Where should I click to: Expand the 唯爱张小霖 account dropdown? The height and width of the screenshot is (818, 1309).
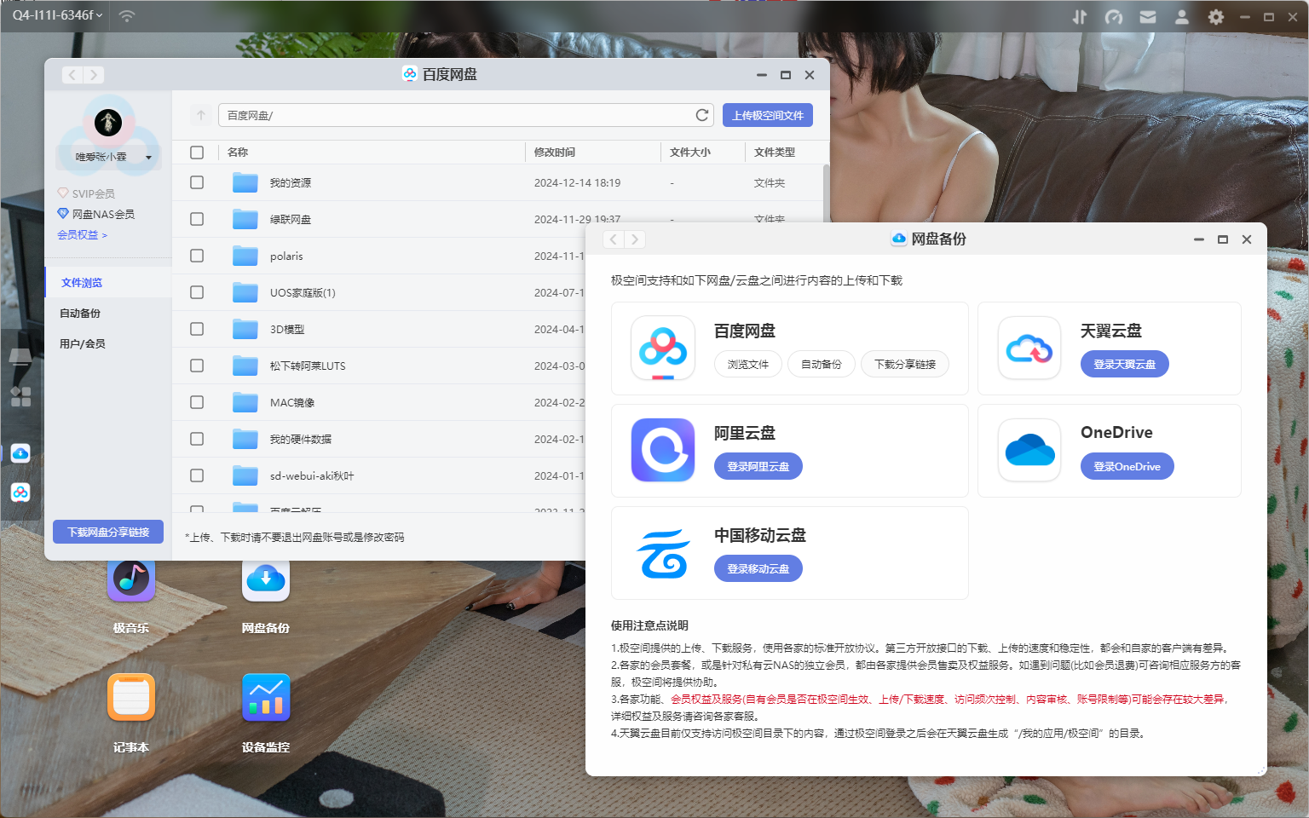(x=108, y=157)
